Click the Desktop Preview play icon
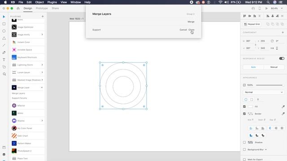The height and width of the screenshot is (161, 287). click(x=266, y=8)
